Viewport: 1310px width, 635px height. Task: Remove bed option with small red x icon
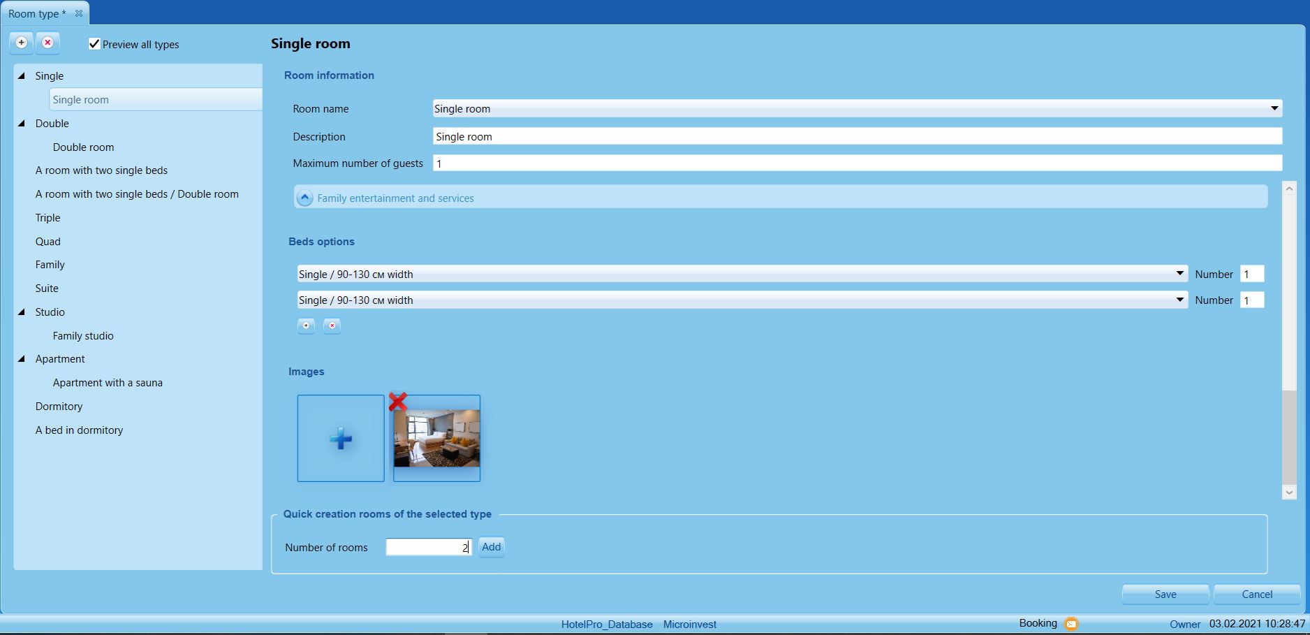click(332, 326)
